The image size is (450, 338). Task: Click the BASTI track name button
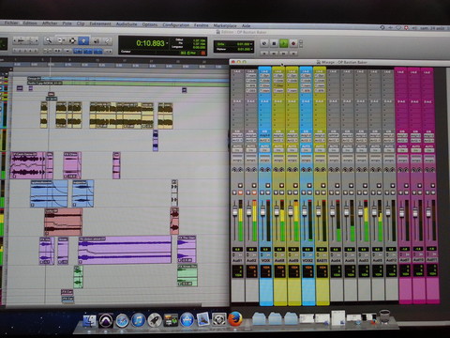322,260
